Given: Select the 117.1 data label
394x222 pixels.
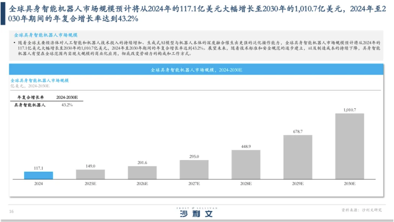Looking at the screenshot, I should coord(39,168).
